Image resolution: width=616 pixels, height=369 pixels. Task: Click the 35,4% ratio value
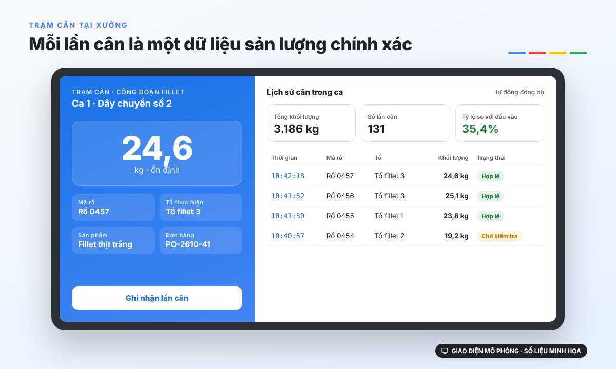480,129
